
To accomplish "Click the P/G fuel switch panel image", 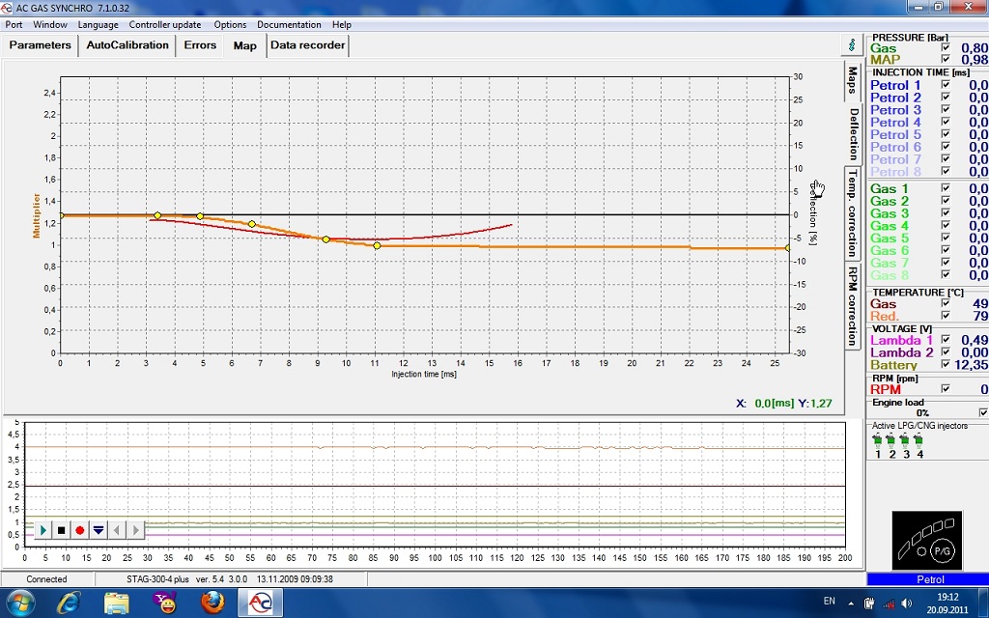I will click(926, 540).
